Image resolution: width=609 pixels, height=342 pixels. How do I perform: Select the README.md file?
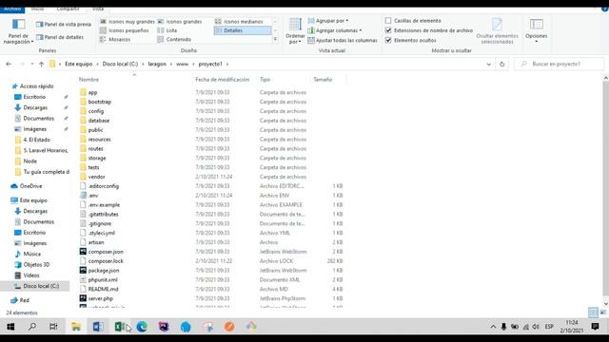(x=103, y=289)
